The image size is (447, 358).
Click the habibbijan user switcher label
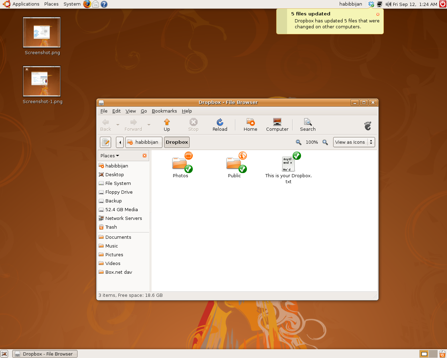click(x=351, y=4)
